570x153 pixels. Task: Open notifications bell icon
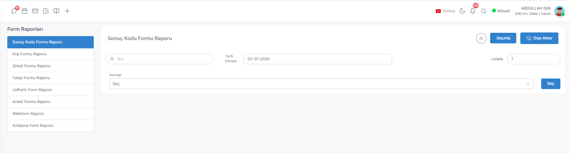[473, 11]
